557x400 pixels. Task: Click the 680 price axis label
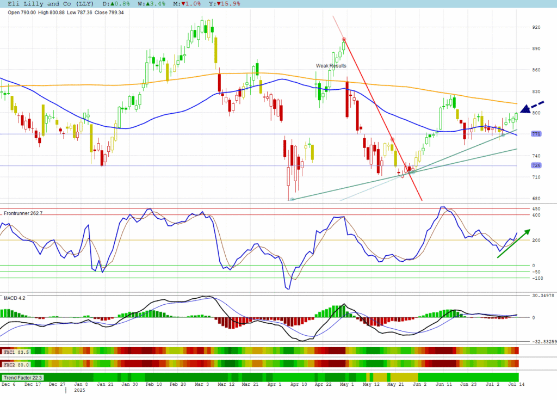pyautogui.click(x=536, y=199)
